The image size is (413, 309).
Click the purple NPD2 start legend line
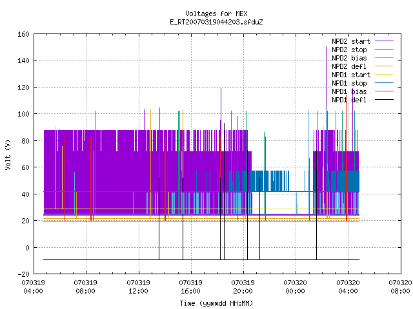(x=384, y=41)
